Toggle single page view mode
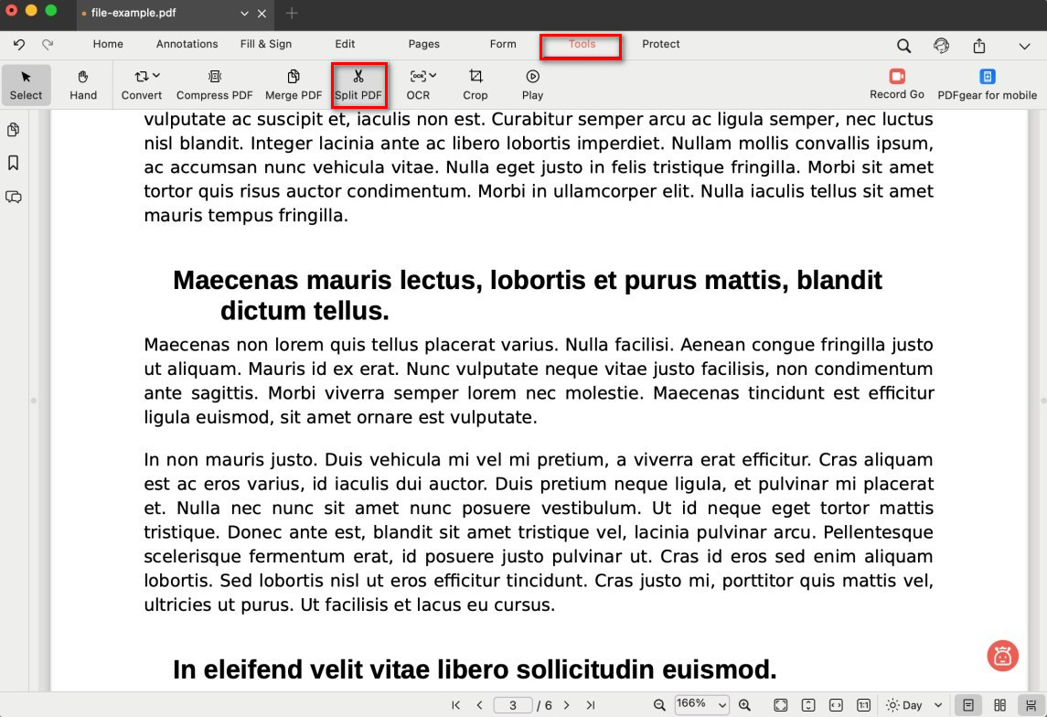This screenshot has height=717, width=1047. tap(968, 705)
